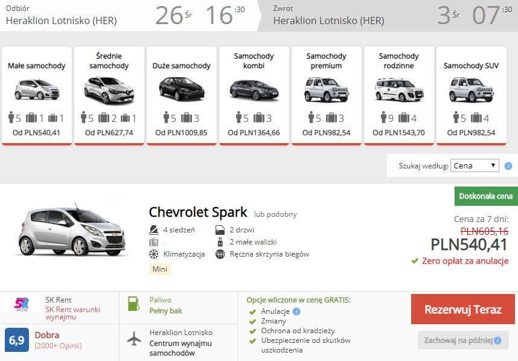Screen dimensions: 518x361
Task: Open SK Rent warunki wynajmu link
Action: (x=72, y=313)
